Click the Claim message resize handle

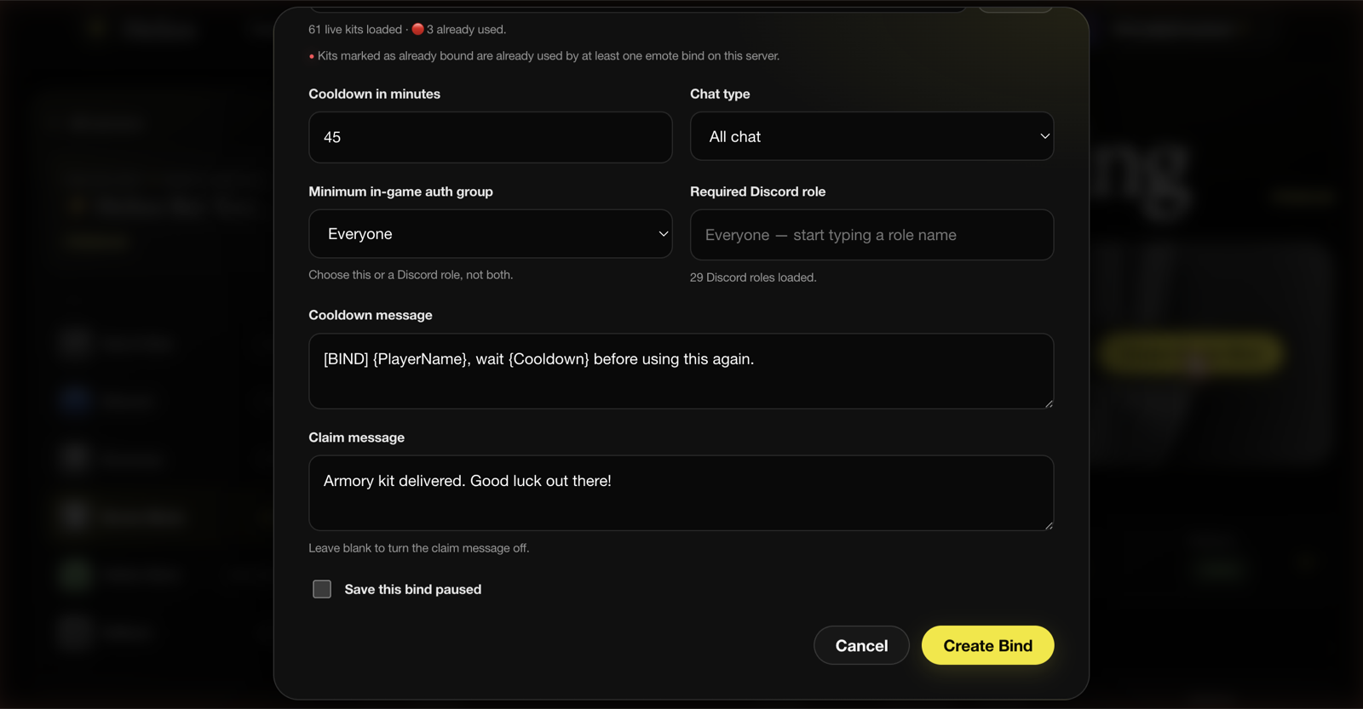coord(1049,525)
